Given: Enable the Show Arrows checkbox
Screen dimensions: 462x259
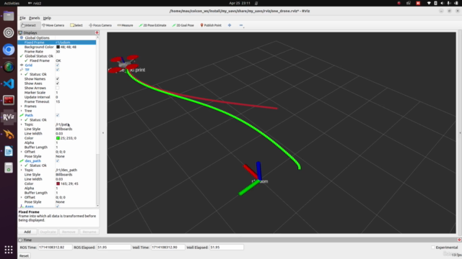Looking at the screenshot, I should coord(58,88).
